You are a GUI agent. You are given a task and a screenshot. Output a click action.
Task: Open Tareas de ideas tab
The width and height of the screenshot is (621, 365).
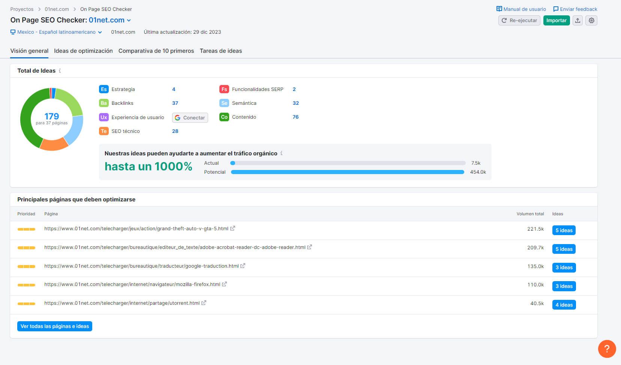pos(221,51)
